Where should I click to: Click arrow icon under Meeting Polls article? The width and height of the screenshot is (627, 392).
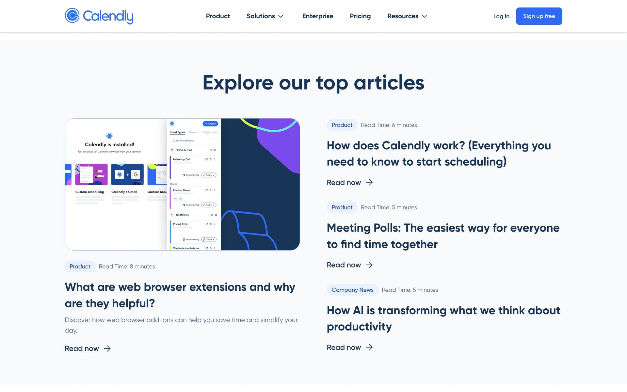click(369, 265)
